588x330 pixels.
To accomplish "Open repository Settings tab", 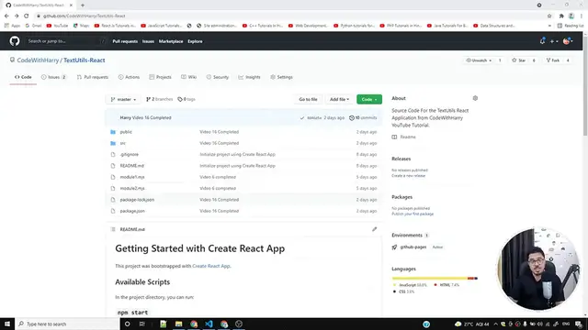I will click(x=281, y=77).
